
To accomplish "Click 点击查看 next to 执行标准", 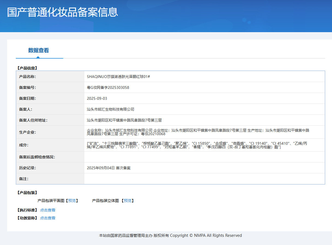I will tap(48, 210).
